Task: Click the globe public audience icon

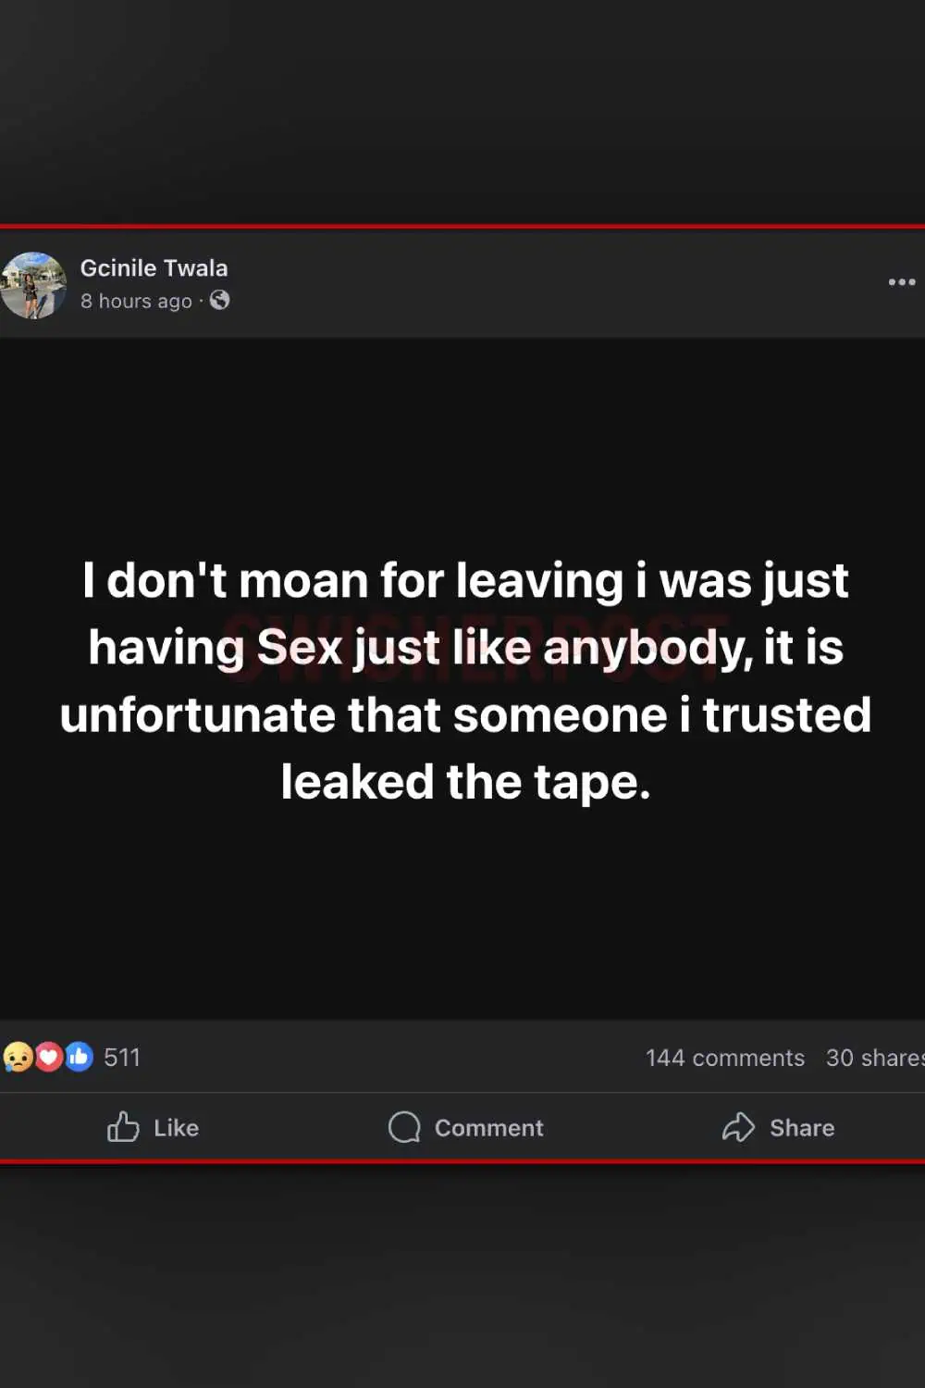Action: coord(220,300)
